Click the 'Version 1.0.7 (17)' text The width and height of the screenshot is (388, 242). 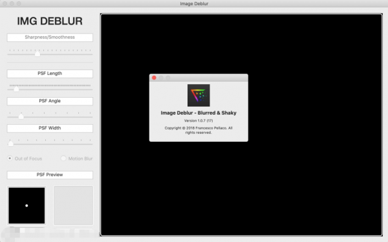click(x=199, y=120)
